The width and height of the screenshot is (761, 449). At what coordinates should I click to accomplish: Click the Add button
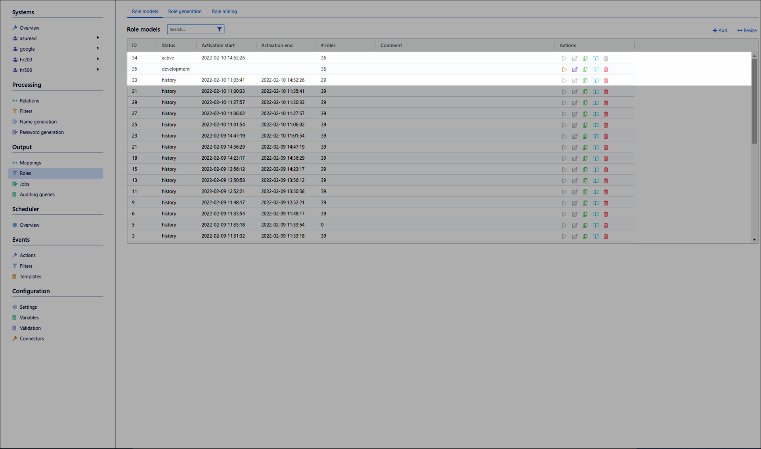720,31
